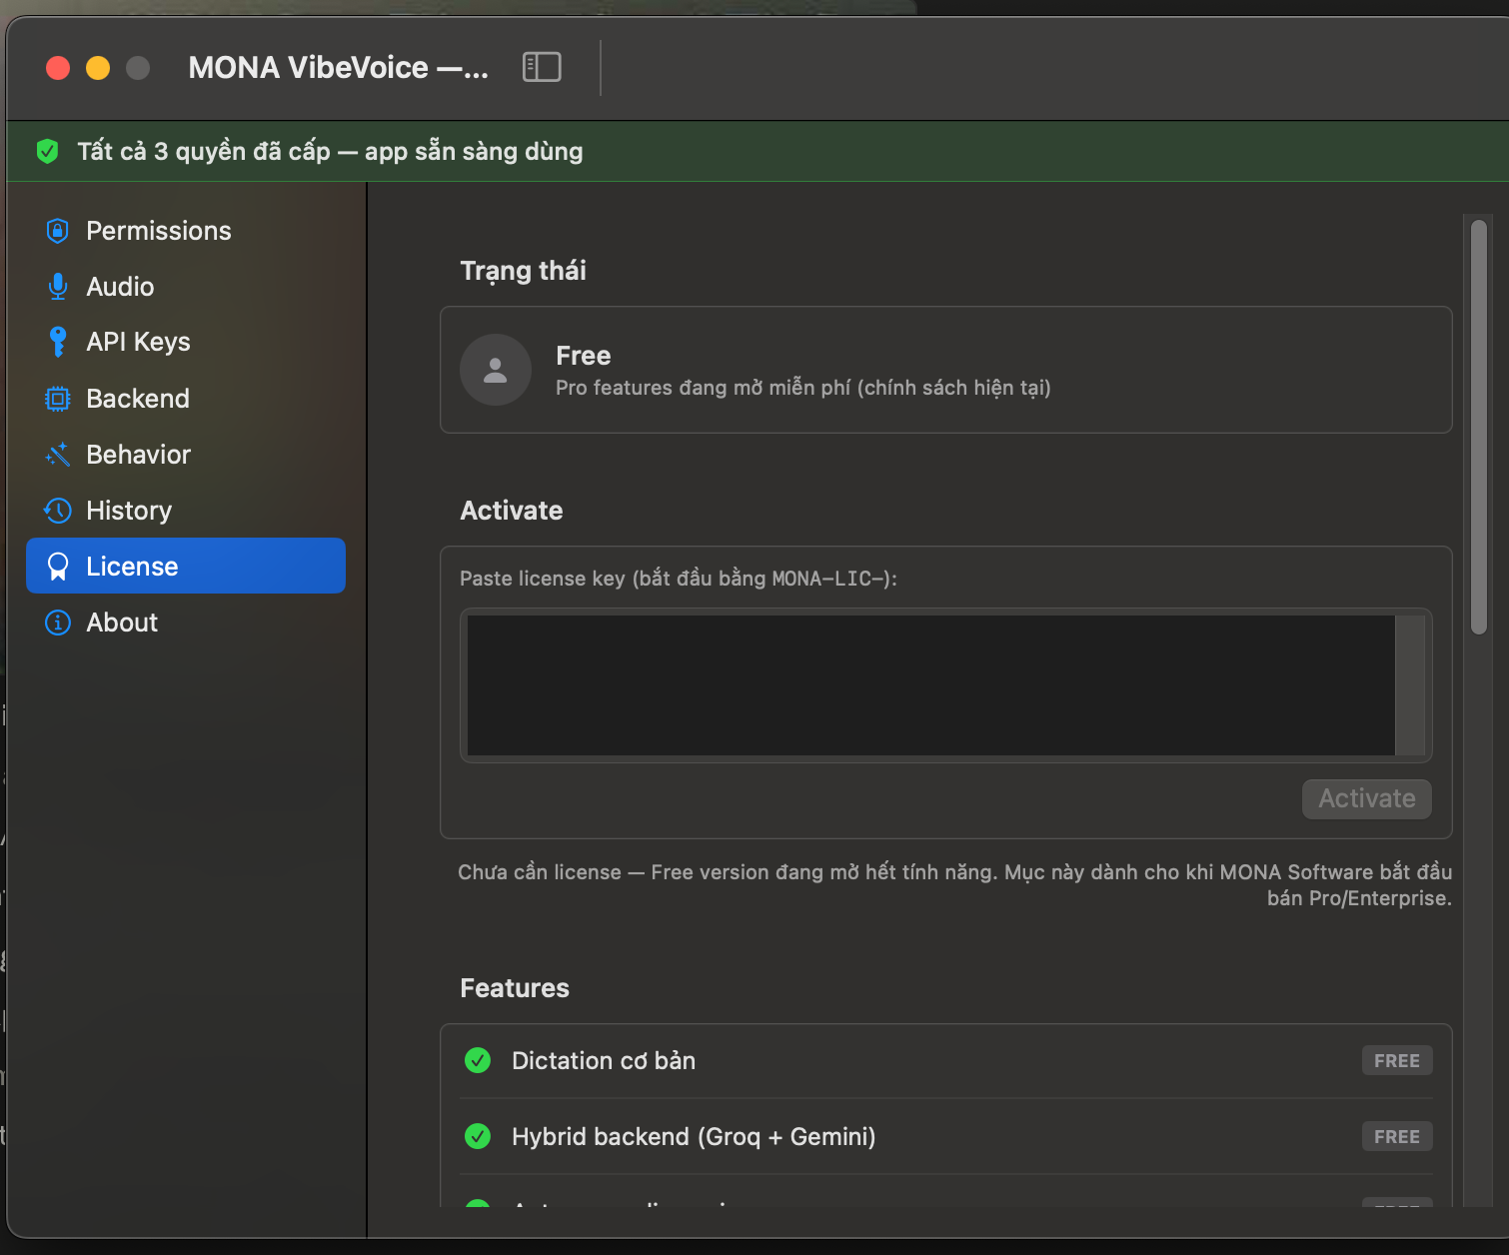Viewport: 1509px width, 1255px height.
Task: Select the License sidebar item
Action: tap(186, 566)
